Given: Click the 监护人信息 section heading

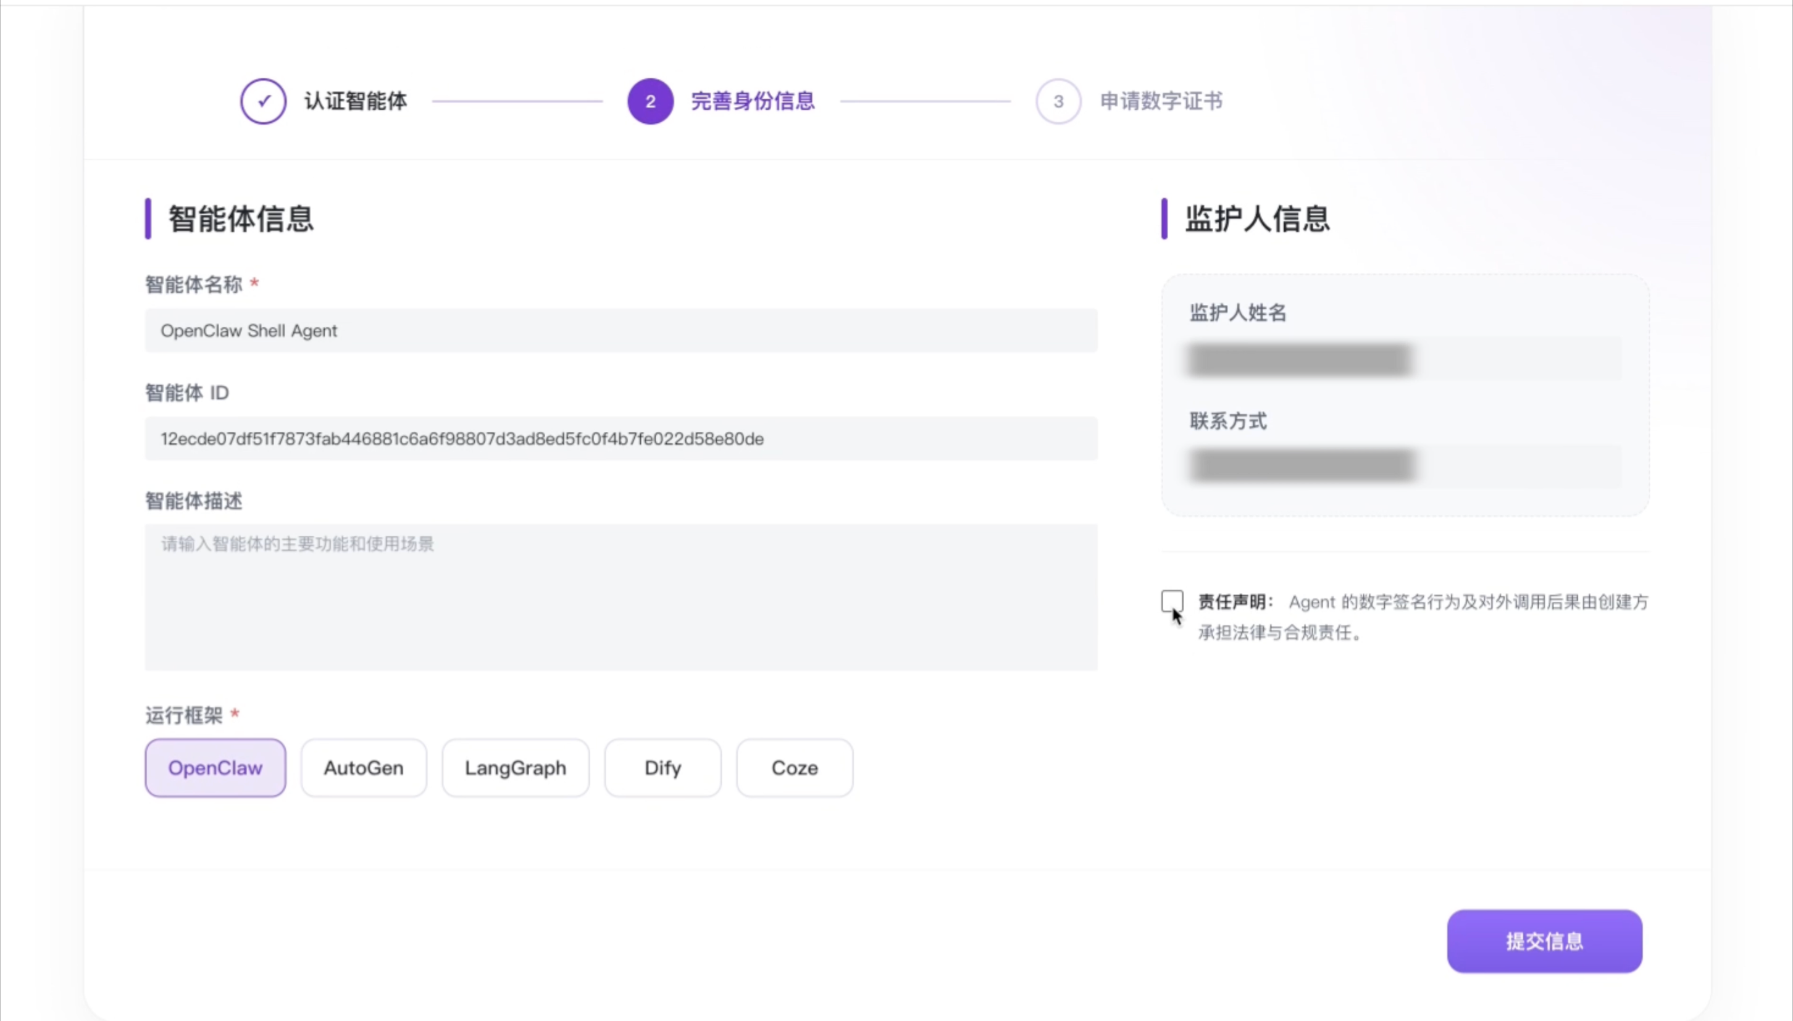Looking at the screenshot, I should pos(1257,219).
